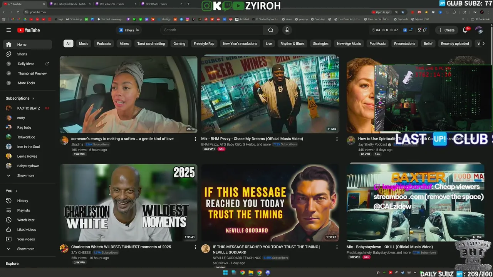
Task: Click the SAY CHEESE channel avatar
Action: 64,249
